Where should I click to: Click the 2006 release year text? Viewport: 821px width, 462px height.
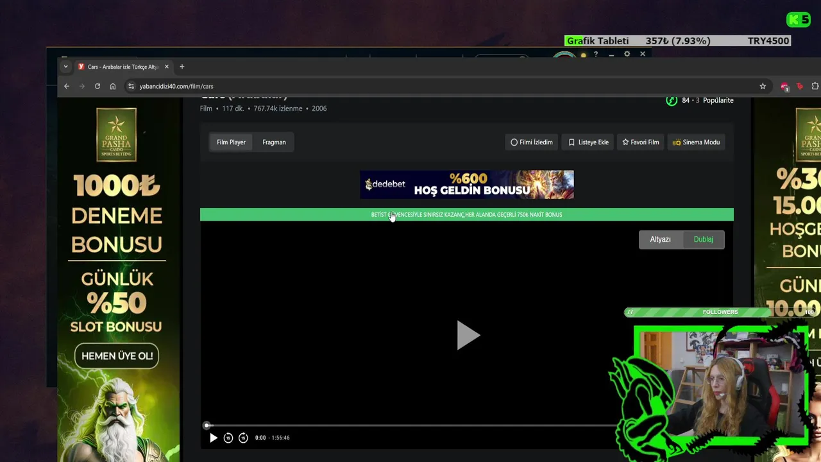(x=319, y=108)
